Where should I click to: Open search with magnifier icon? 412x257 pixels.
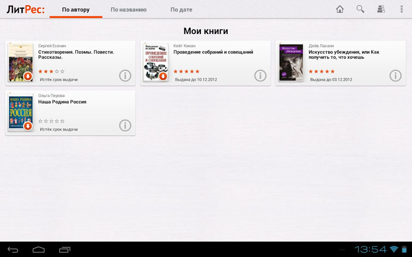(x=360, y=9)
